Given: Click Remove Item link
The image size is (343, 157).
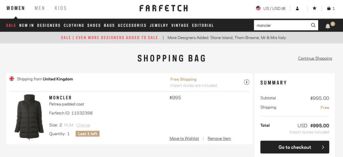Looking at the screenshot, I should 219,139.
